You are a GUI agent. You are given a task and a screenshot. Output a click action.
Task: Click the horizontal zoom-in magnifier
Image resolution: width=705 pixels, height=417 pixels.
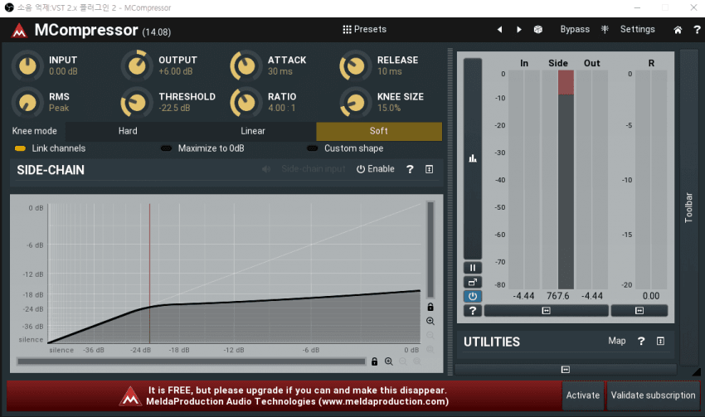389,361
